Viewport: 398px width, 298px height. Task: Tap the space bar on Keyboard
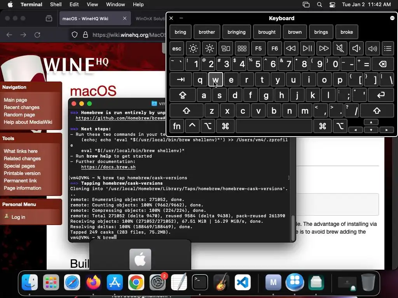tap(274, 126)
